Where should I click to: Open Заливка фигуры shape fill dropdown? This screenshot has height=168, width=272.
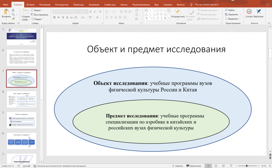click(208, 10)
